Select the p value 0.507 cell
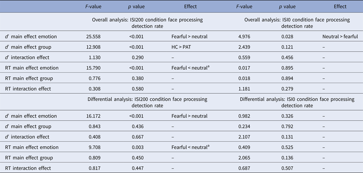Viewport: 363px width, 173px height. click(x=287, y=168)
